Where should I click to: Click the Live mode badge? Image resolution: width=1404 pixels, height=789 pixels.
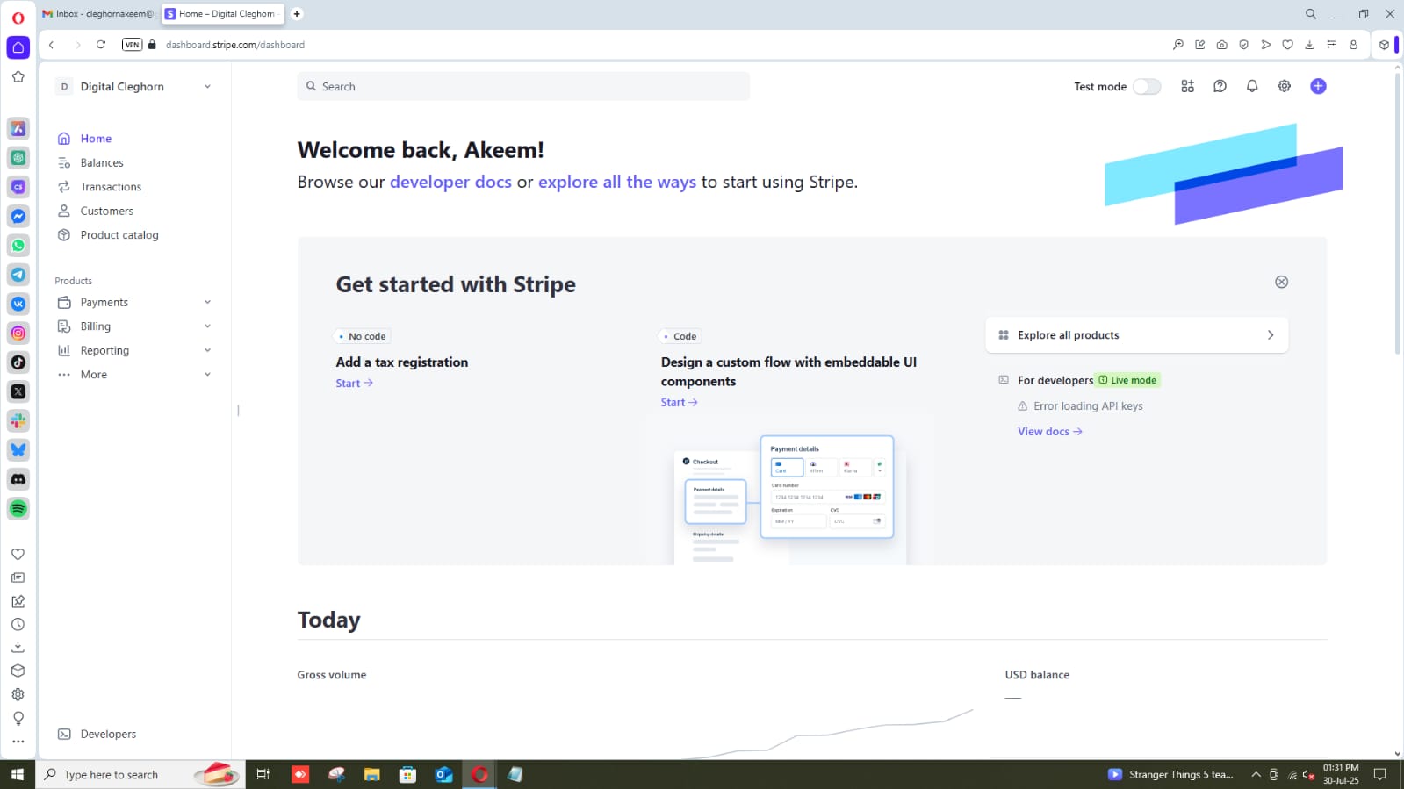1127,380
